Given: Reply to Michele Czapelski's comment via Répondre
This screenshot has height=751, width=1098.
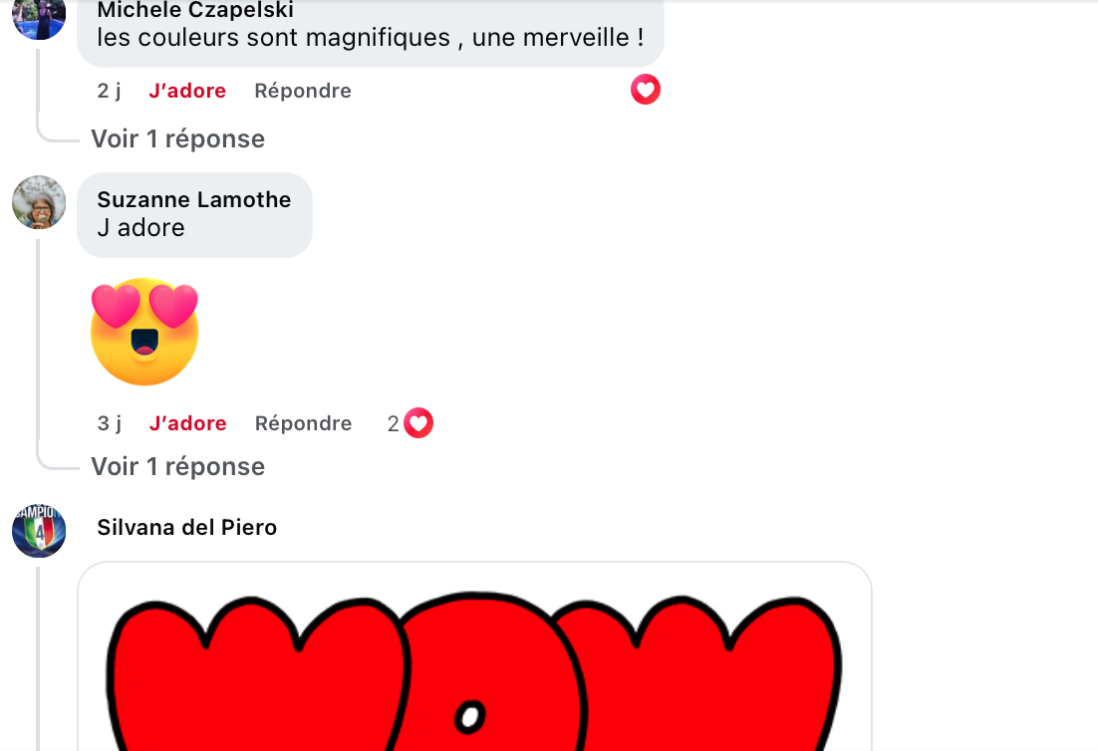Looking at the screenshot, I should (x=303, y=91).
